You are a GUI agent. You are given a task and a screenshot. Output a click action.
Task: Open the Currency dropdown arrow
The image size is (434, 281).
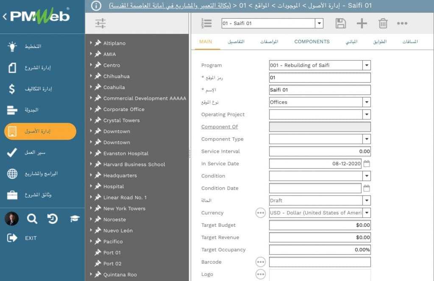click(367, 213)
